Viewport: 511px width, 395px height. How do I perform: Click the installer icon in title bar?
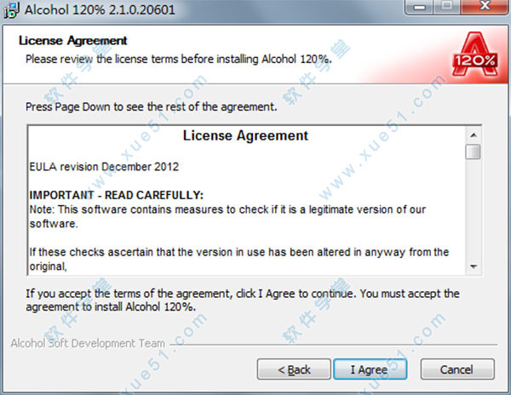[11, 10]
